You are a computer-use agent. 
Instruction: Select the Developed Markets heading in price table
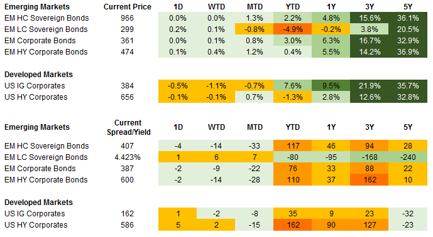point(38,75)
